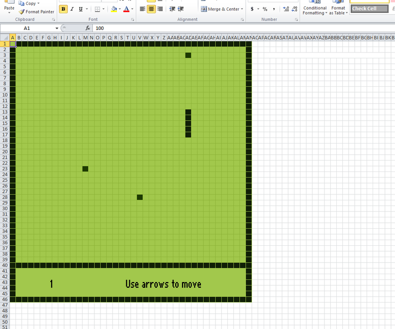Open Conditional Formatting menu
Viewport: 395px width, 329px height.
pos(314,8)
